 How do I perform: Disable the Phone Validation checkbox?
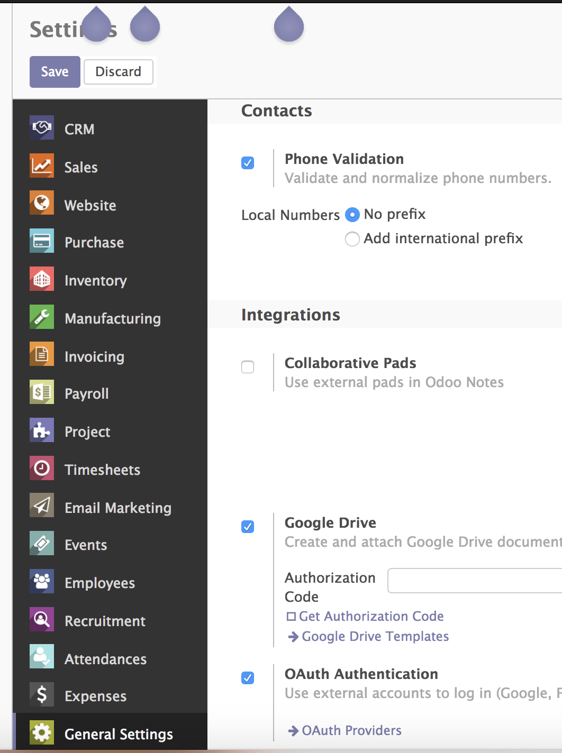248,163
